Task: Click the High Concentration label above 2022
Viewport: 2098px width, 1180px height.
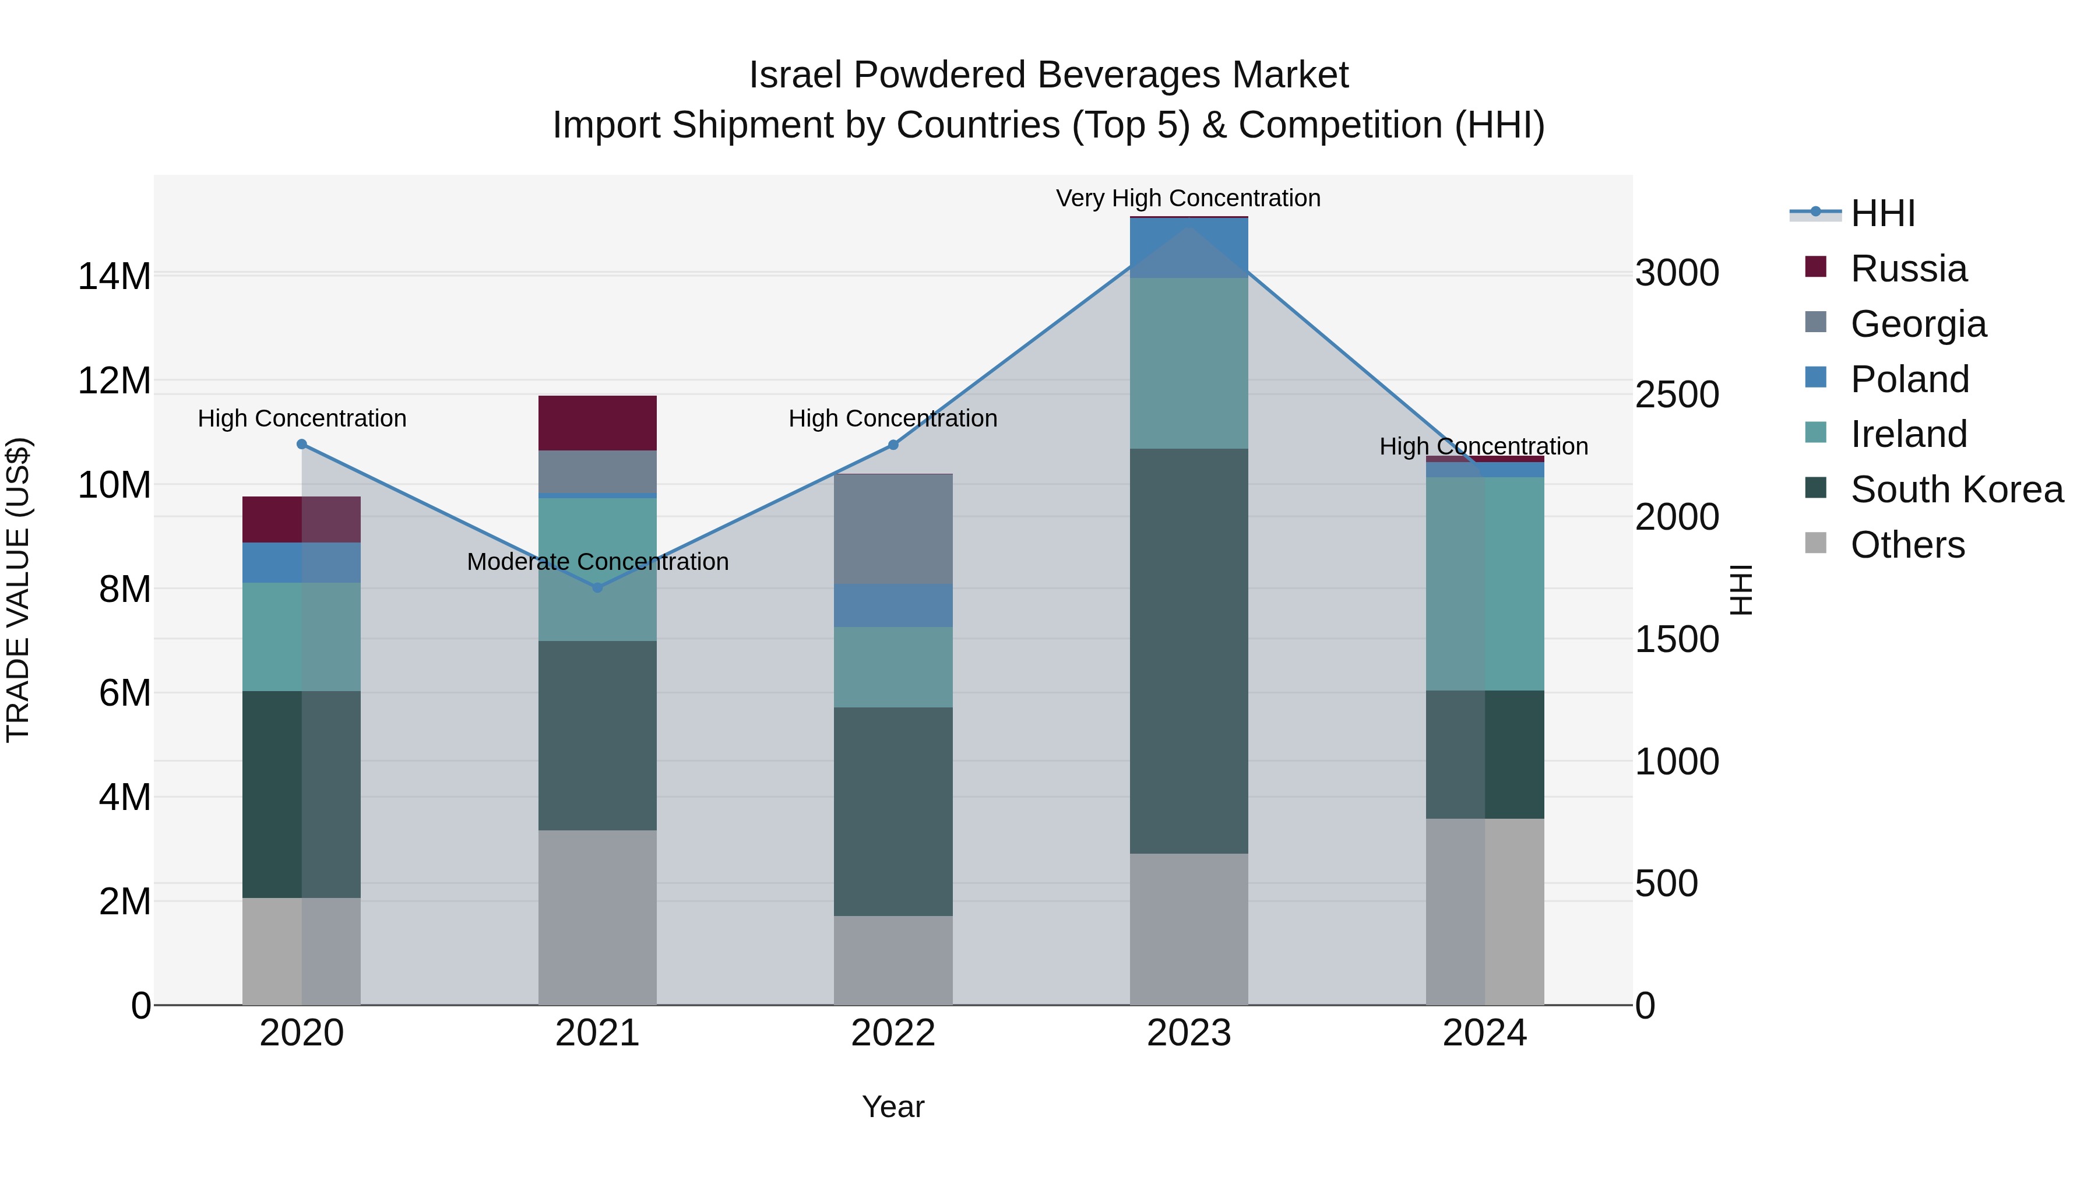Action: click(x=893, y=418)
